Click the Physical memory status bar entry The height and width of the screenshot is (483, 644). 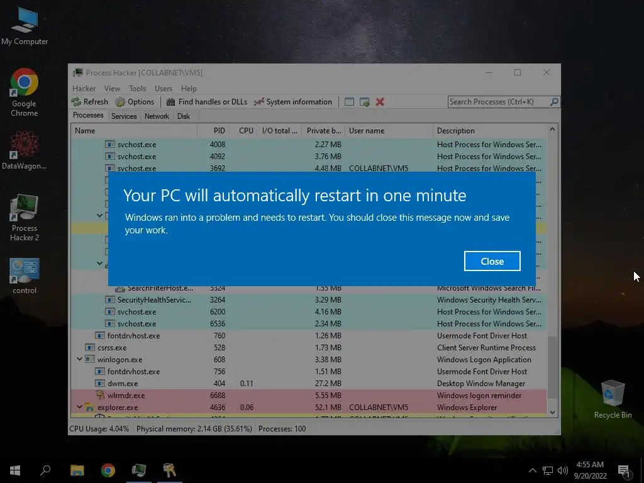click(x=194, y=429)
